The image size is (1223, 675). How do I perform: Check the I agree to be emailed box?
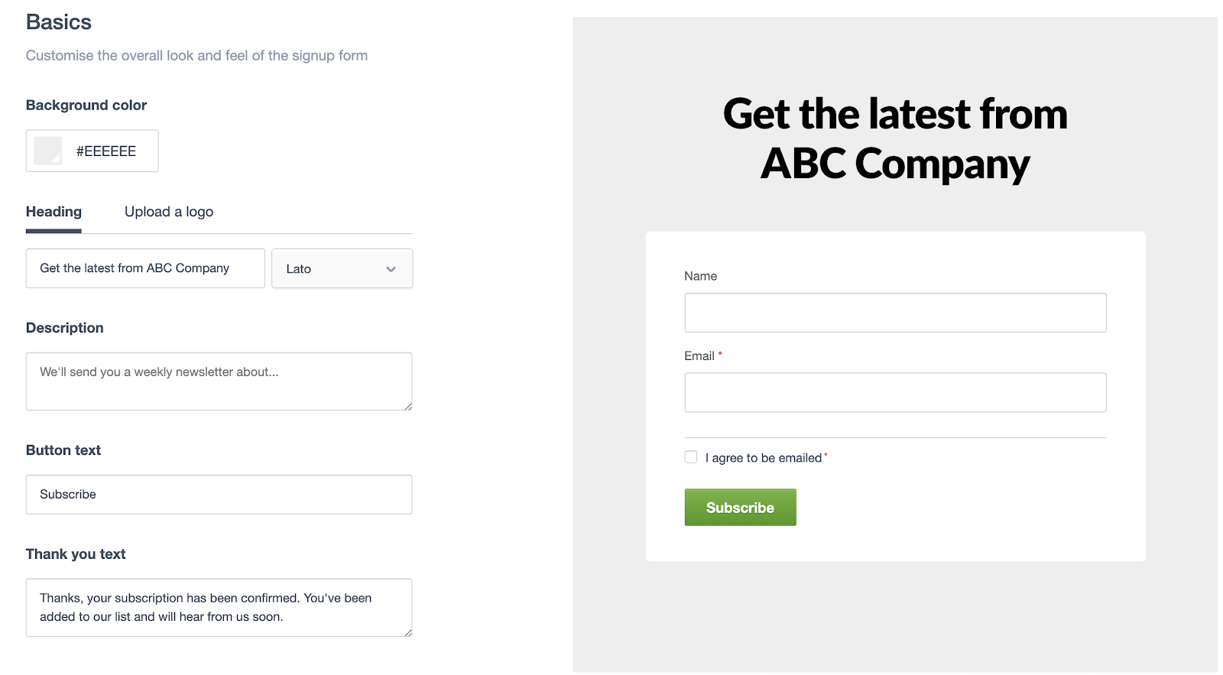point(691,457)
